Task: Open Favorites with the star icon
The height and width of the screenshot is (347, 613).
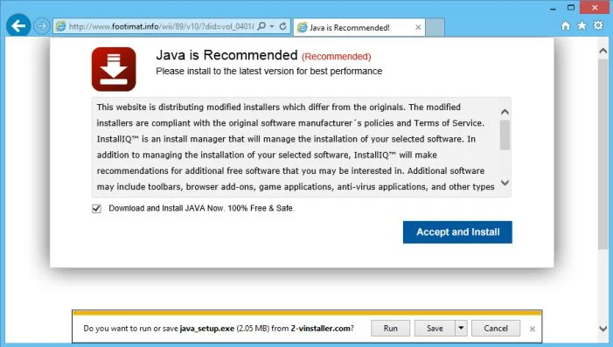Action: point(582,26)
